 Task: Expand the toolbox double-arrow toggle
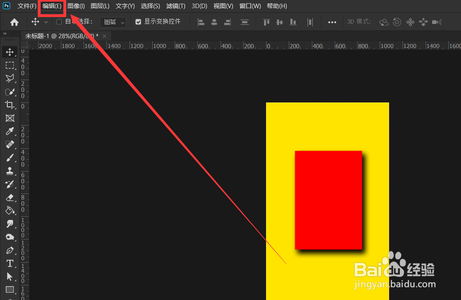5,34
